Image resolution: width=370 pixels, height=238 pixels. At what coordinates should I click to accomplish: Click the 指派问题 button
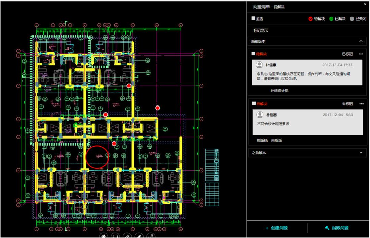337,228
